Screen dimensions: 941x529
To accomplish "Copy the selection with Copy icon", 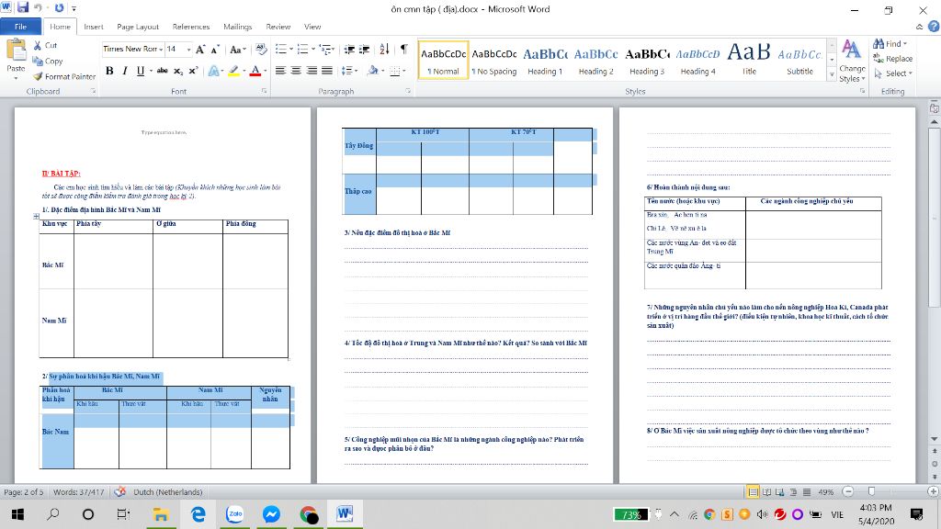I will 37,61.
